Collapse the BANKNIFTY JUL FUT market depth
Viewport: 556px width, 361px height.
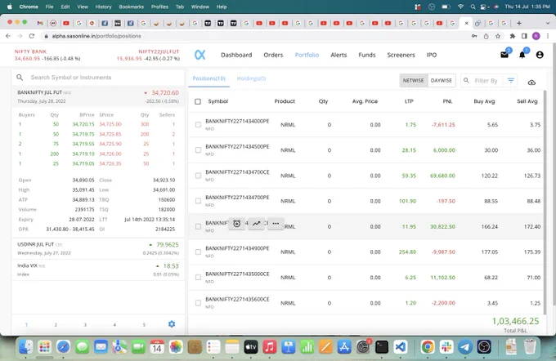[98, 96]
